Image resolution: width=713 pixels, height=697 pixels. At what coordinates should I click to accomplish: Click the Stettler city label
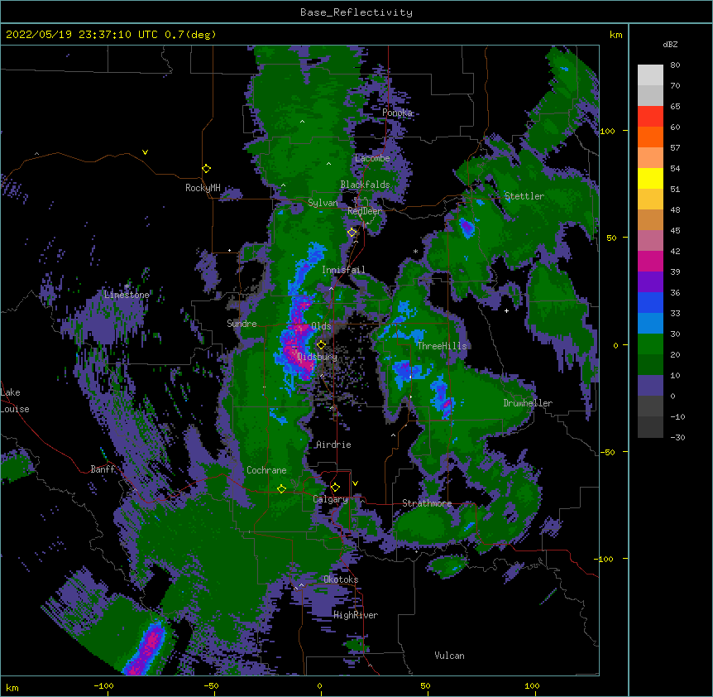[524, 196]
